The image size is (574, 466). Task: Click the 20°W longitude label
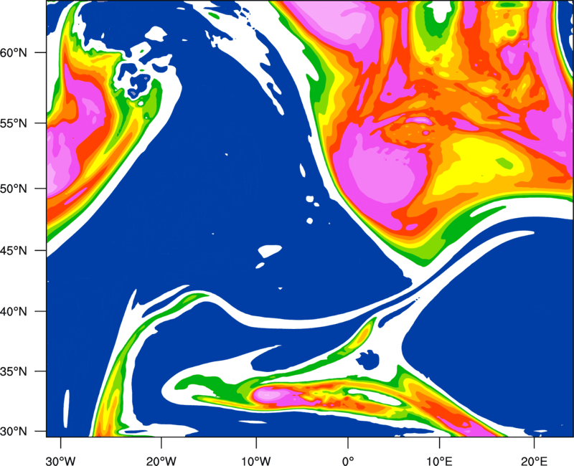161,461
